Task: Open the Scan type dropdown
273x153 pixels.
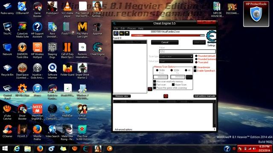Action: click(176, 56)
